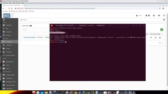Image resolution: width=168 pixels, height=94 pixels.
Task: Open the documentation book icon
Action: click(159, 15)
